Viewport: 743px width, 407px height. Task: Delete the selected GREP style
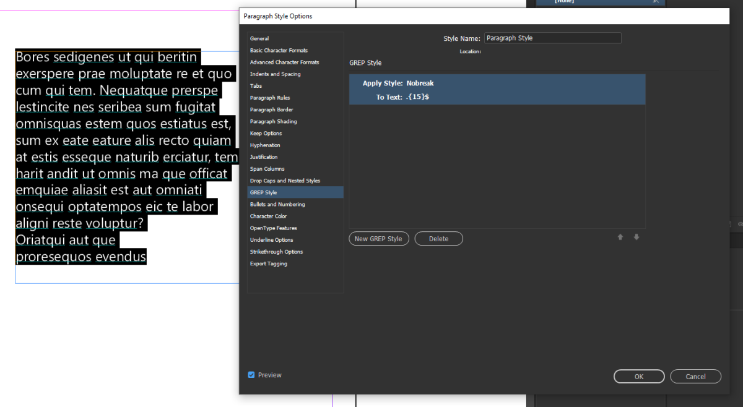tap(438, 238)
